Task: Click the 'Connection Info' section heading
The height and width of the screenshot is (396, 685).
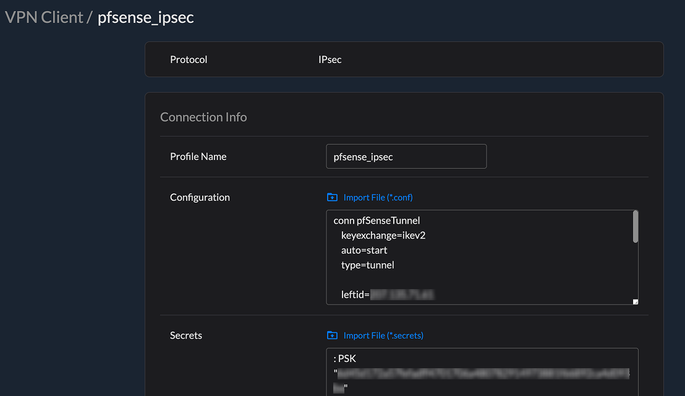Action: (x=203, y=117)
